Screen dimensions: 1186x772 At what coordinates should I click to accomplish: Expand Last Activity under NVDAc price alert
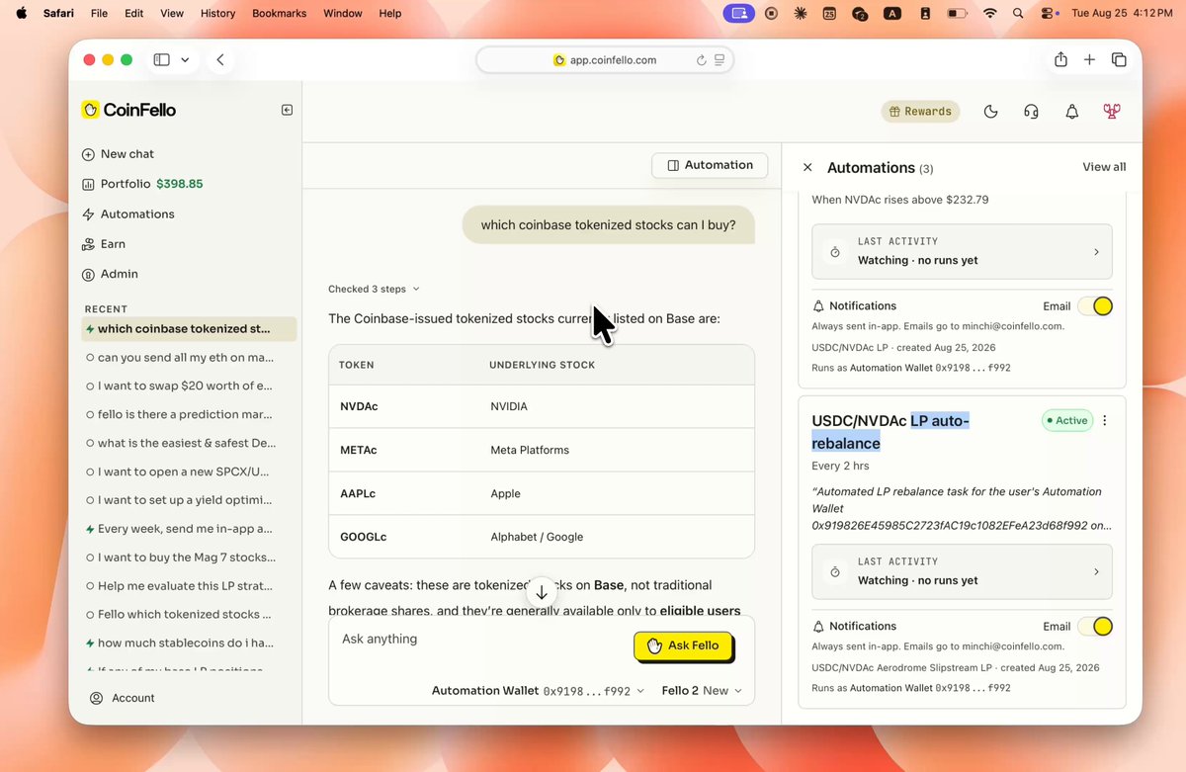point(962,251)
